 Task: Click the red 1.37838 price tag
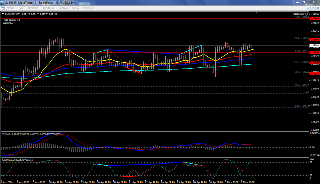click(x=314, y=73)
